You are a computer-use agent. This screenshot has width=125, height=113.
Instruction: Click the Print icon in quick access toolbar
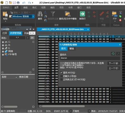click(18, 3)
